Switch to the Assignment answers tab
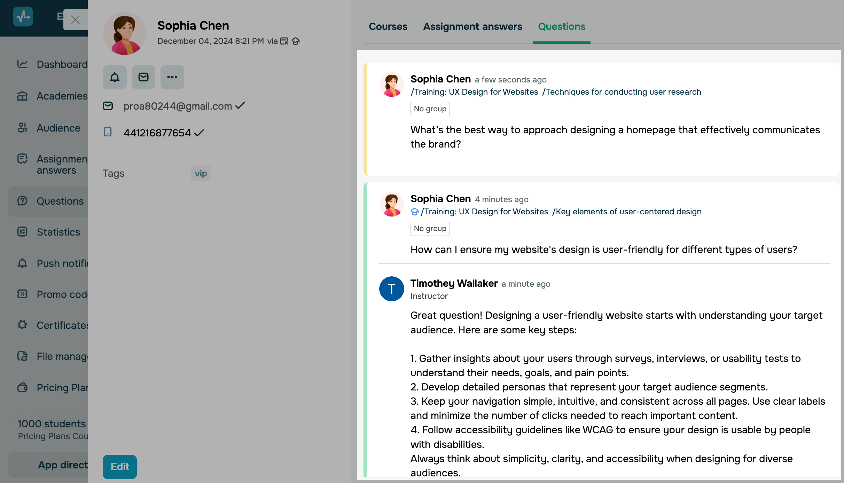Viewport: 844px width, 483px height. click(472, 26)
